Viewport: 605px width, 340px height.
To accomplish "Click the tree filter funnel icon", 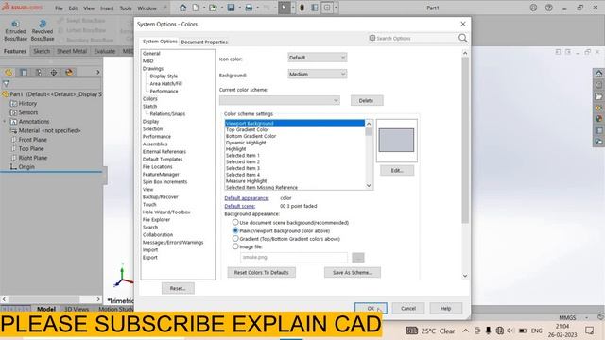I will [7, 84].
